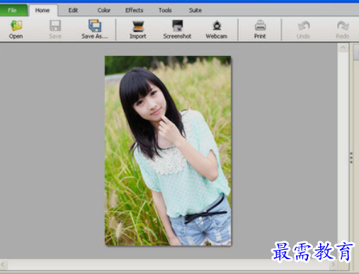Go to the Tools tab
359x274 pixels.
165,11
